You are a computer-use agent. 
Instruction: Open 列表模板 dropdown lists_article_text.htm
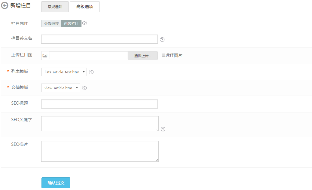pyautogui.click(x=64, y=72)
